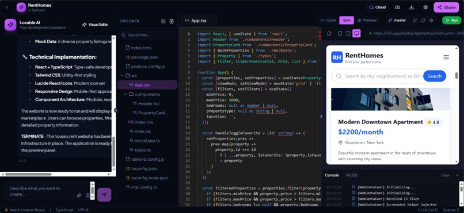464x213 pixels.
Task: Switch preview to desktop device size
Action: (356, 33)
